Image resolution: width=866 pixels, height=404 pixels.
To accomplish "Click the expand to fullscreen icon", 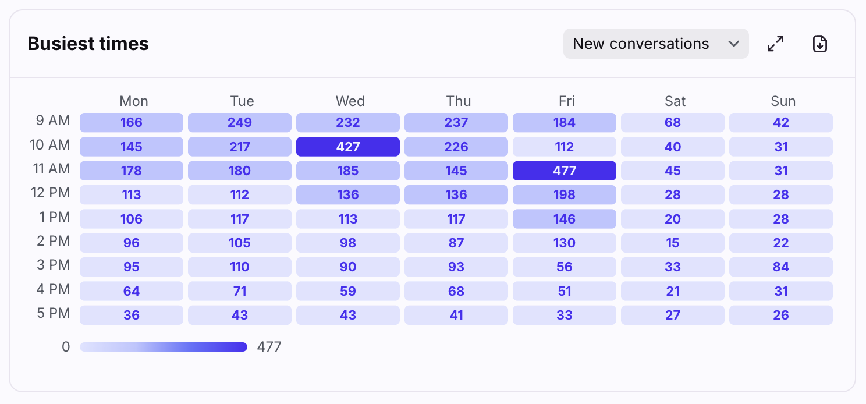I will coord(775,44).
